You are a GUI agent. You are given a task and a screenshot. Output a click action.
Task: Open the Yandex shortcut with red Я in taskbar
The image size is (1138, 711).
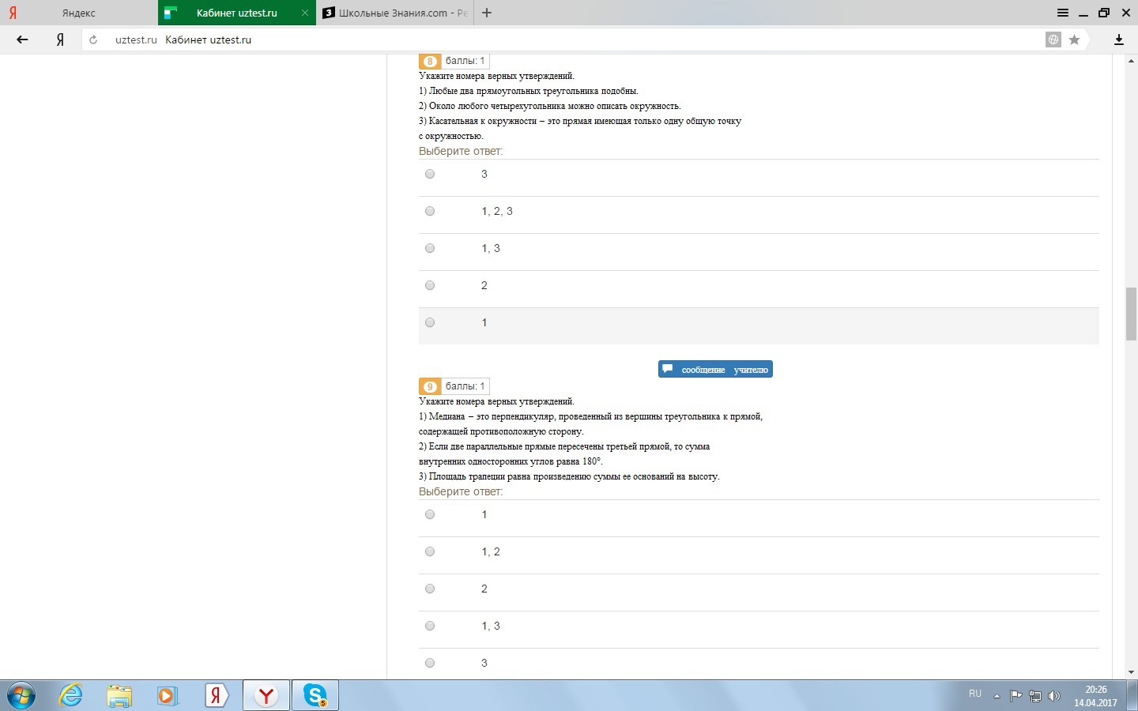(217, 696)
